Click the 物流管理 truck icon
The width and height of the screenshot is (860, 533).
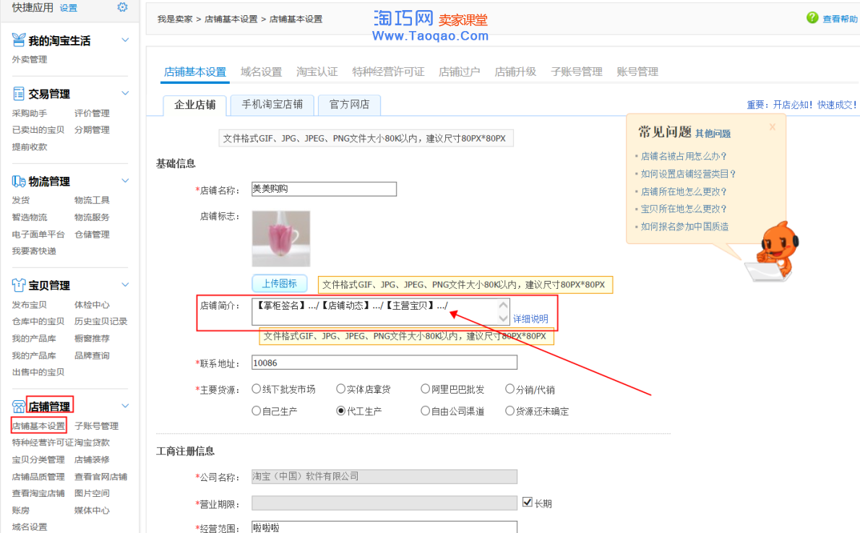(19, 181)
